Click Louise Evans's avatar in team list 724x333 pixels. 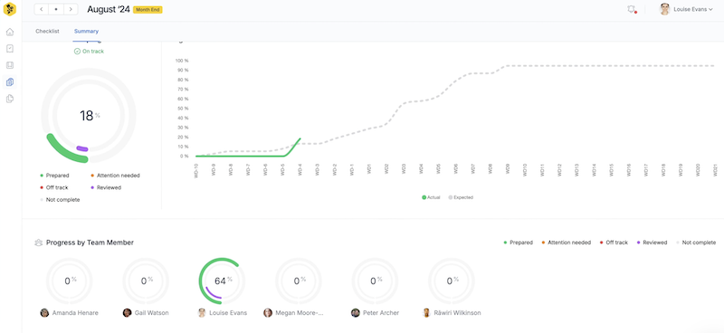(202, 313)
